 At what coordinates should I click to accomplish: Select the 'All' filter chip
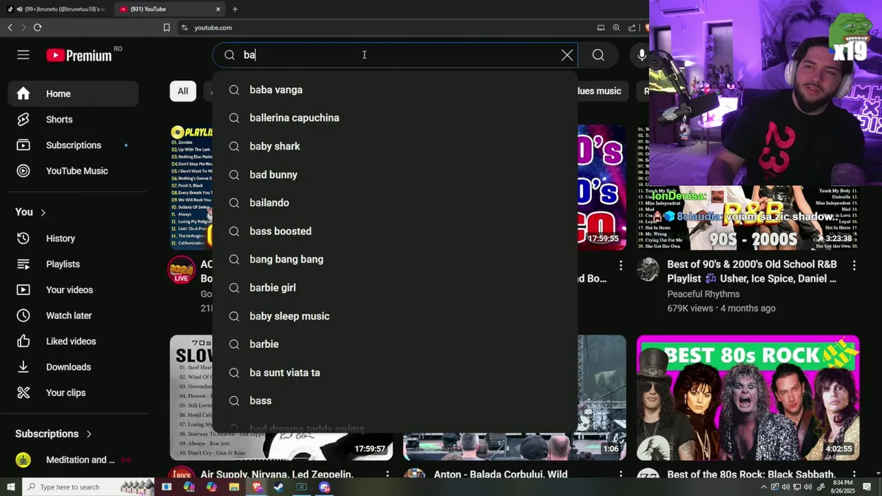pyautogui.click(x=183, y=91)
